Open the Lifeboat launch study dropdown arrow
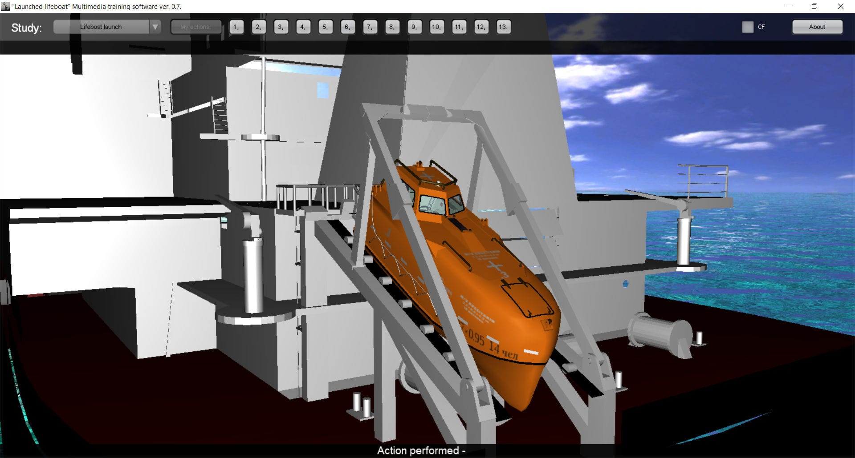The width and height of the screenshot is (855, 458). tap(155, 27)
